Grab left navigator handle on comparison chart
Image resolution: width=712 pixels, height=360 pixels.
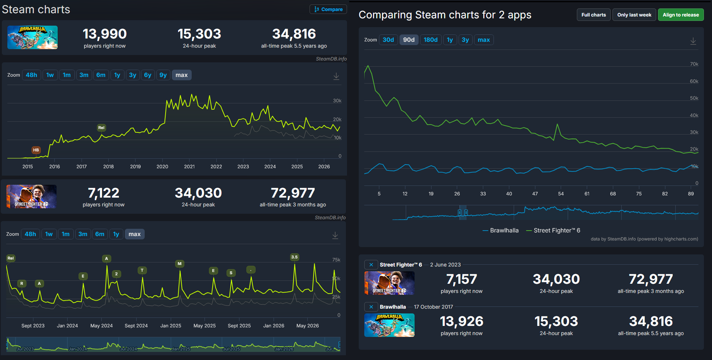[x=459, y=213]
